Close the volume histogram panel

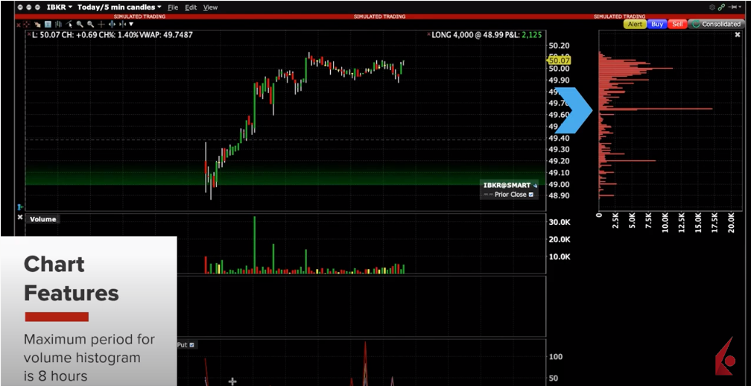pyautogui.click(x=738, y=35)
